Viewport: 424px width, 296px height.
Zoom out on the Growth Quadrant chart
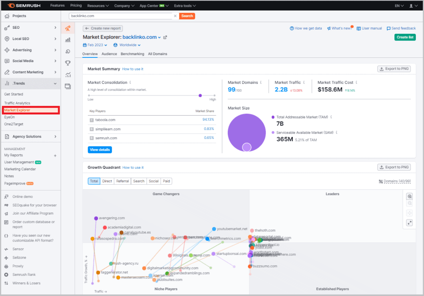coord(410,203)
